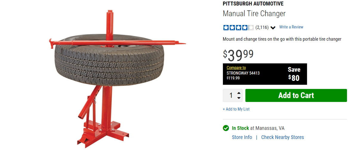Image resolution: width=358 pixels, height=158 pixels.
Task: Decrease quantity with the down arrow
Action: point(239,98)
